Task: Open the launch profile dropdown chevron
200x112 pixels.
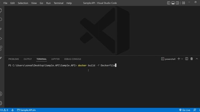Action: pos(182,59)
